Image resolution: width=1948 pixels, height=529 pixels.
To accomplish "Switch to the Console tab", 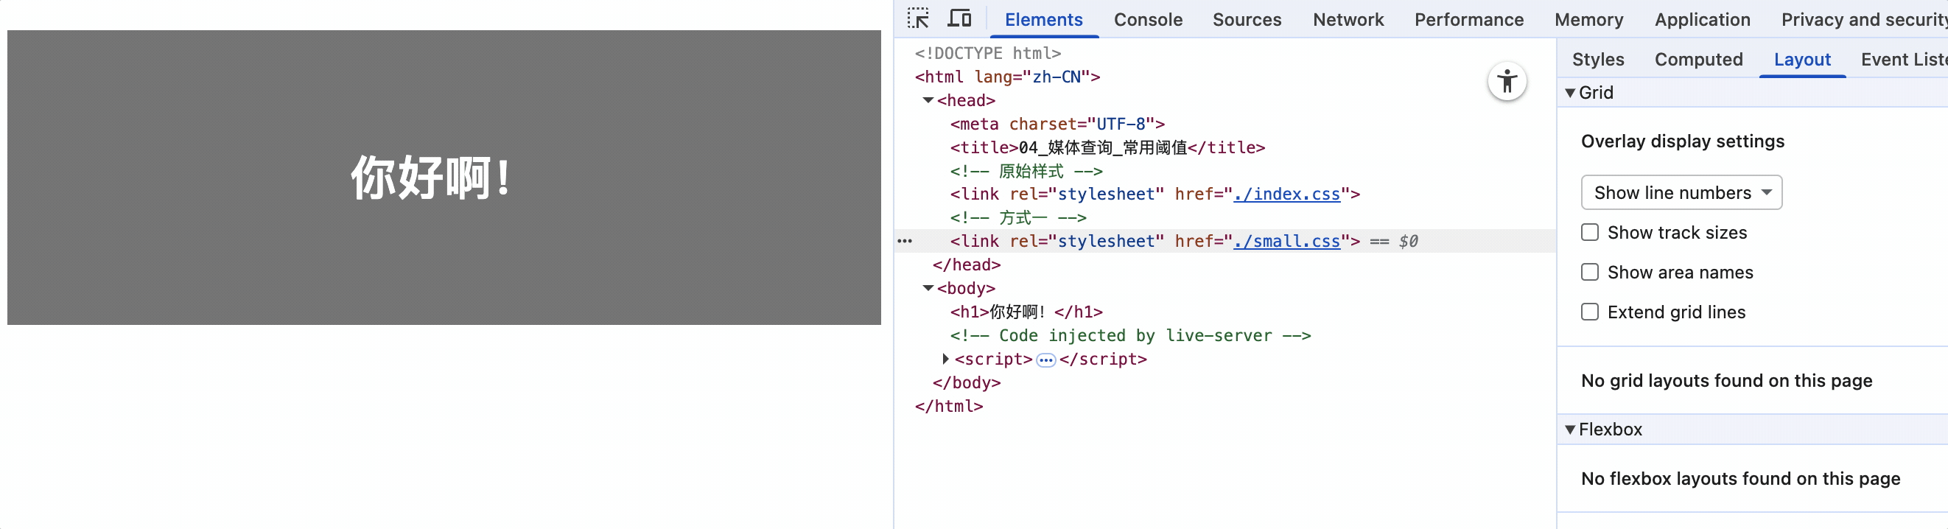I will click(x=1147, y=20).
